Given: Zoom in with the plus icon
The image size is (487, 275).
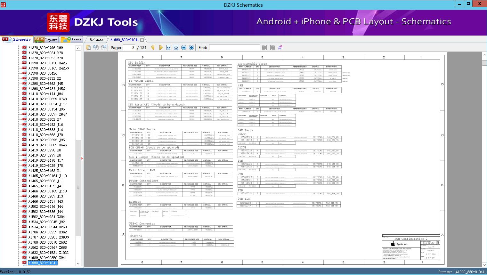Looking at the screenshot, I should (x=191, y=47).
